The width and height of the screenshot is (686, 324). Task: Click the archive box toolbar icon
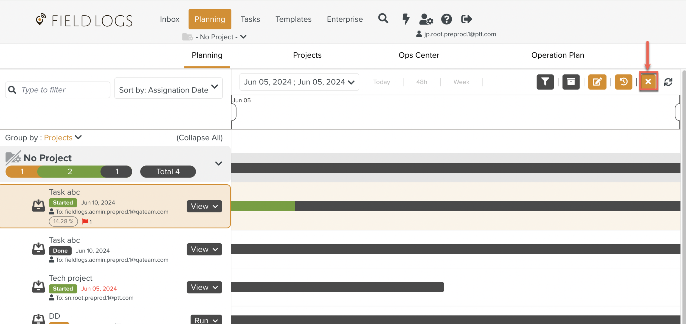click(571, 82)
